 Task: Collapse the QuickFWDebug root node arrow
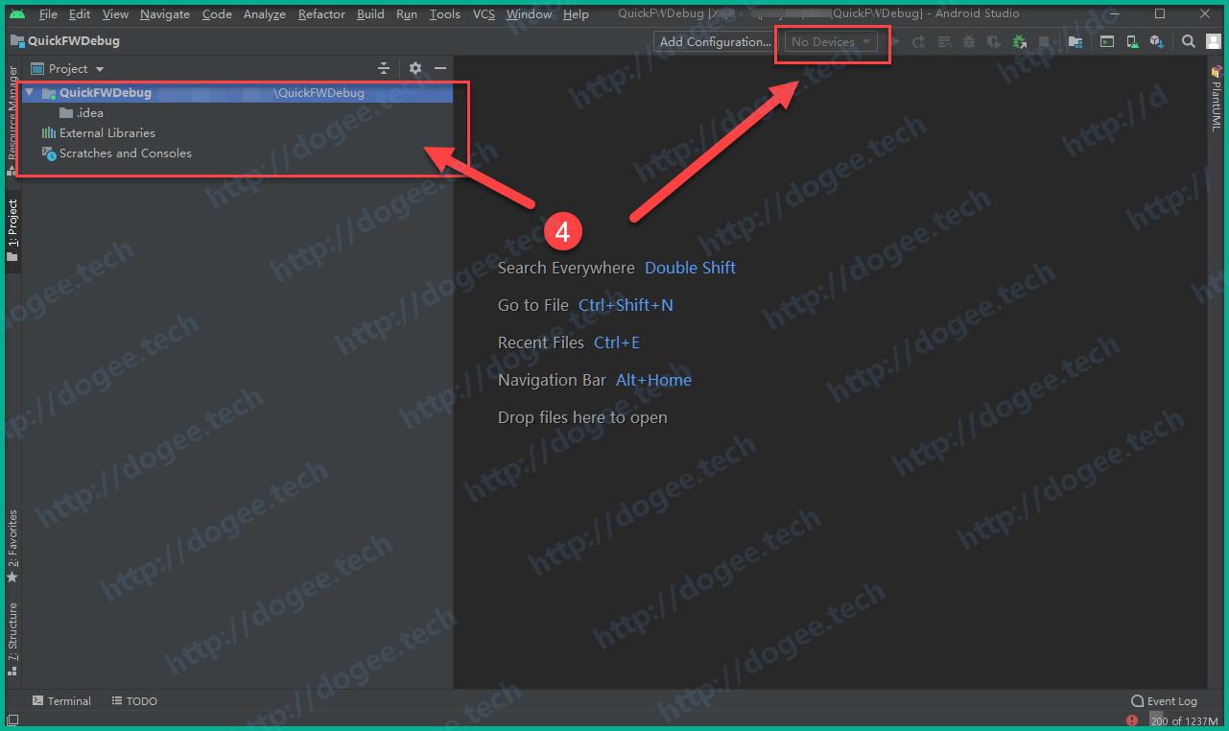pyautogui.click(x=30, y=93)
